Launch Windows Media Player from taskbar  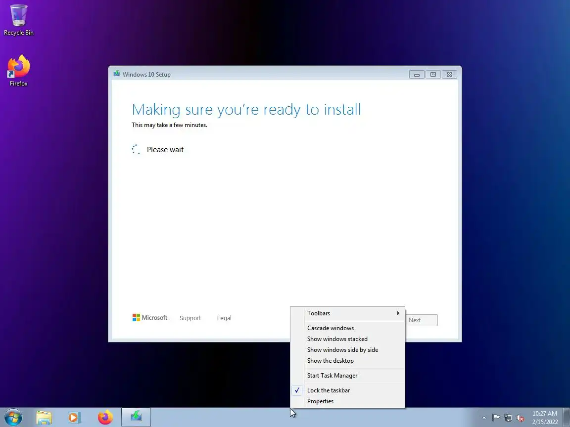[x=74, y=418]
